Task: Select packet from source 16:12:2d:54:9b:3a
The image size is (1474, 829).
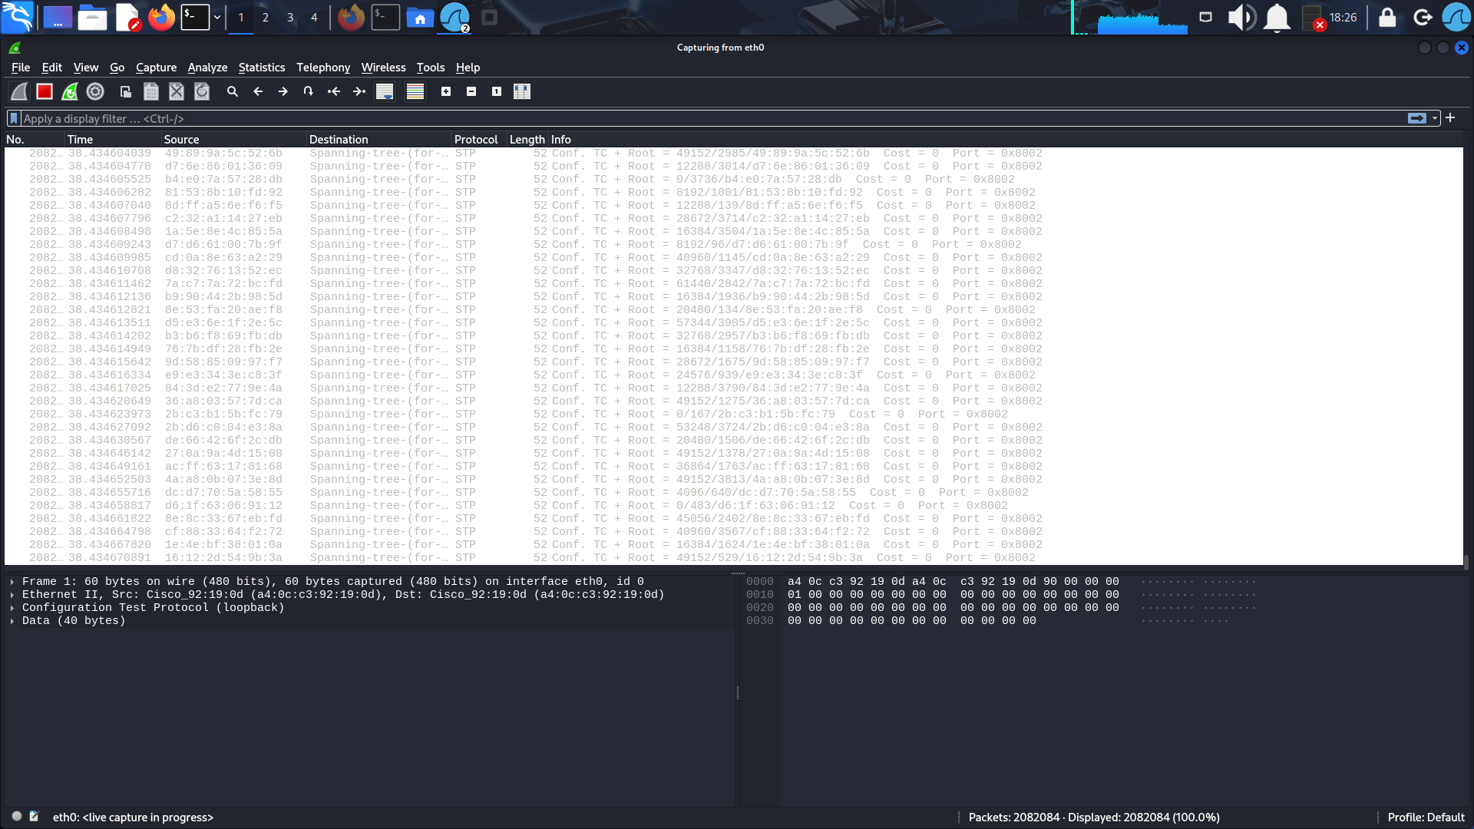Action: [x=733, y=558]
